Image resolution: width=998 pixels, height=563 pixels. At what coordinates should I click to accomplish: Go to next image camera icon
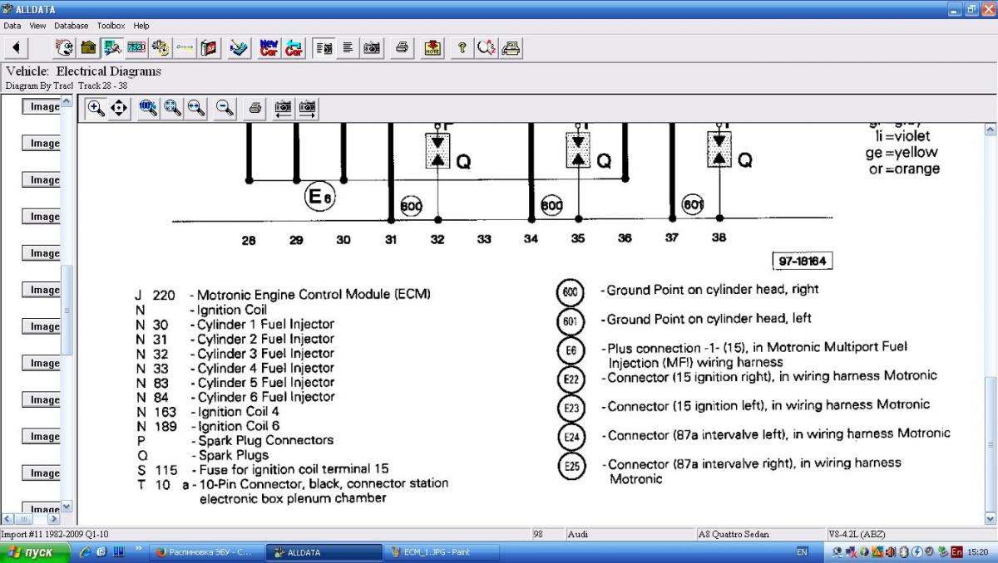coord(308,108)
